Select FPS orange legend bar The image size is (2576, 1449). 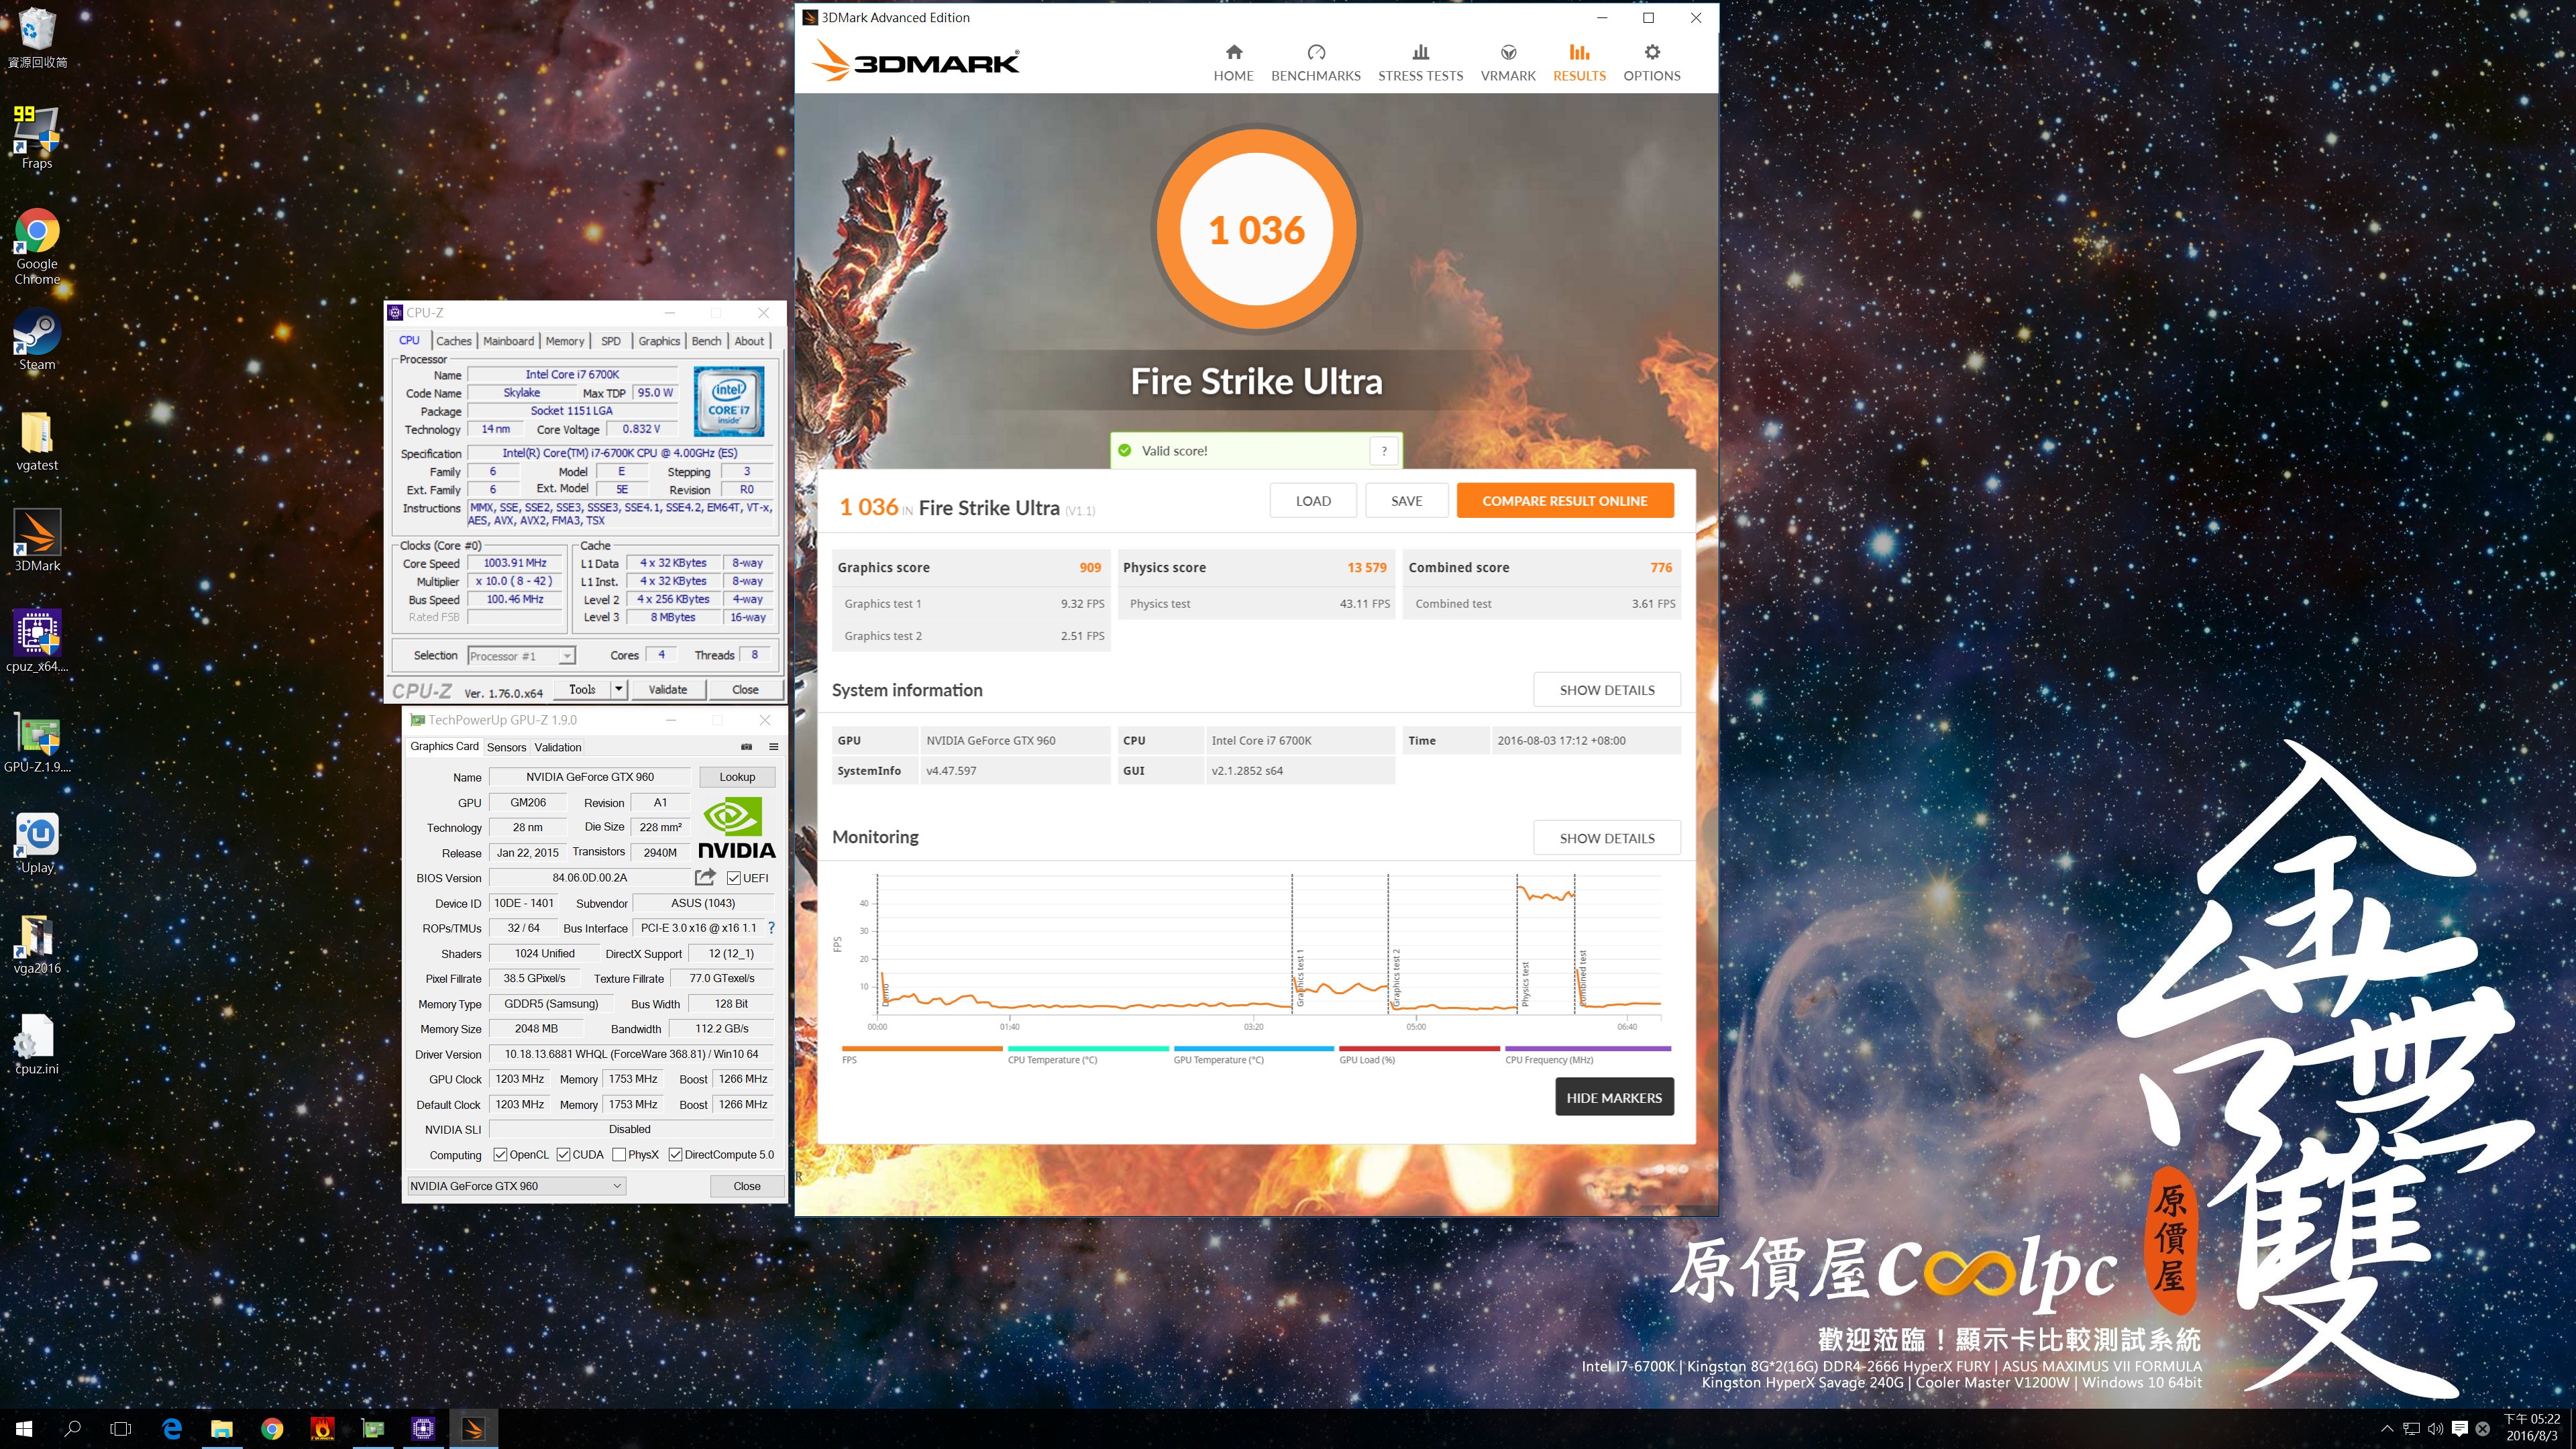(x=921, y=1049)
